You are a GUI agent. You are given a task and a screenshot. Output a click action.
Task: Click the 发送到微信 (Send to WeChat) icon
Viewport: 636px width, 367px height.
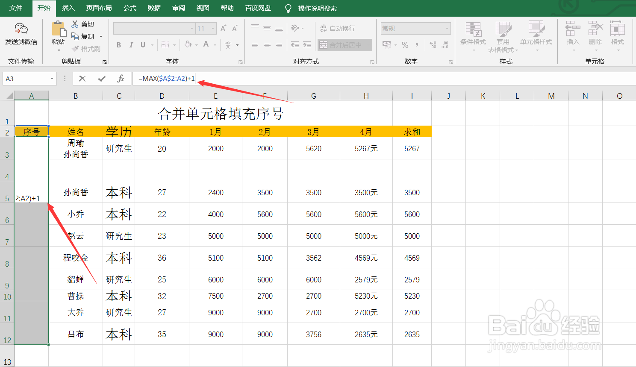(21, 29)
